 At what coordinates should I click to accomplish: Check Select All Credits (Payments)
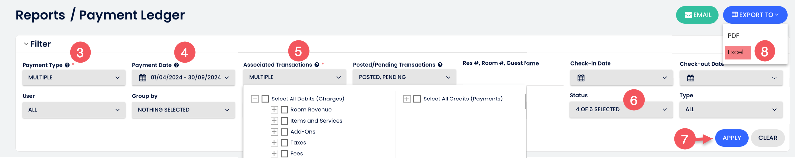[417, 99]
